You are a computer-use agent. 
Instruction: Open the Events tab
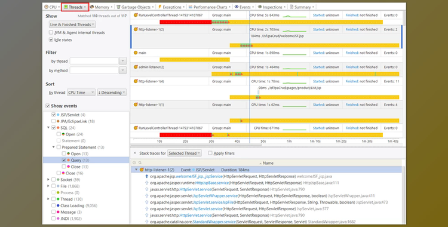[x=244, y=7]
